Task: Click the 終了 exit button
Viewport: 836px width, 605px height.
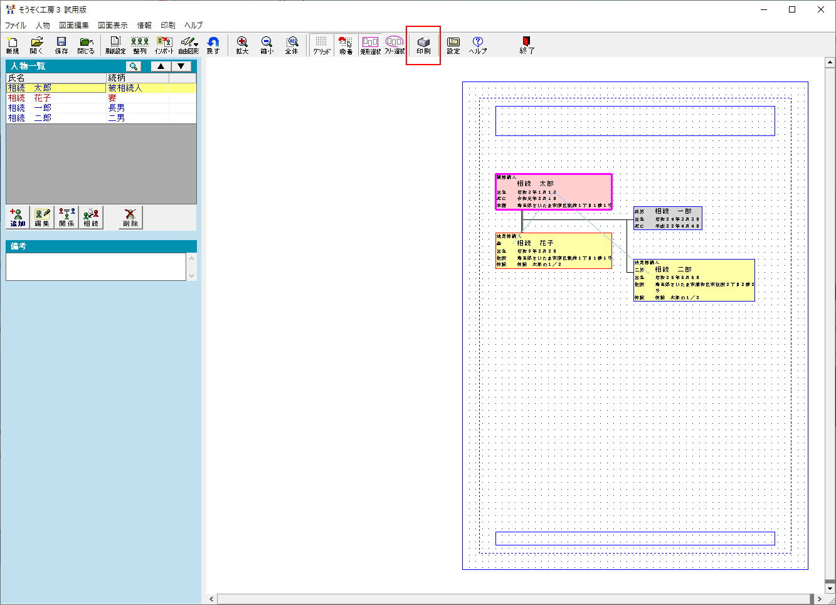Action: 527,45
